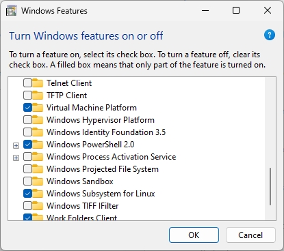This screenshot has width=284, height=251.
Task: Expand Windows Process Activation Service tree
Action: pyautogui.click(x=16, y=158)
